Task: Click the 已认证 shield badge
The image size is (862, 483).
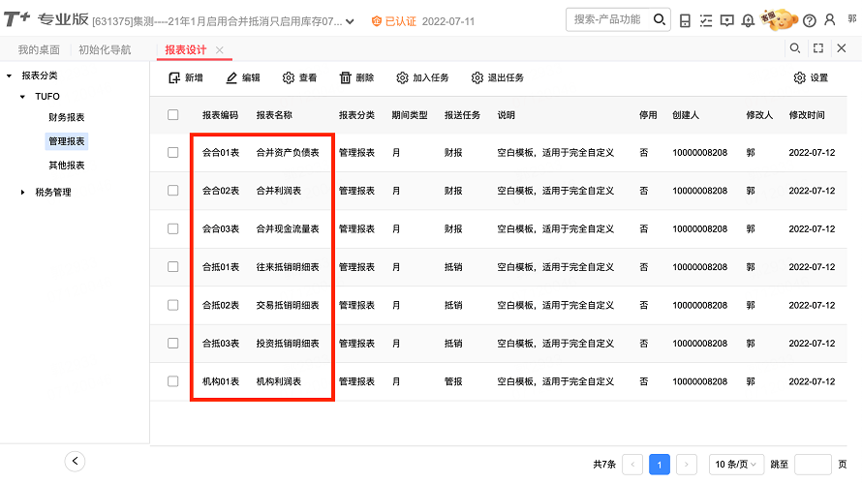Action: pos(394,21)
